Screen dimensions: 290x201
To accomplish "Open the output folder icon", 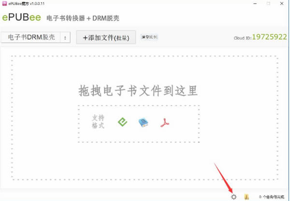I will pos(246,197).
